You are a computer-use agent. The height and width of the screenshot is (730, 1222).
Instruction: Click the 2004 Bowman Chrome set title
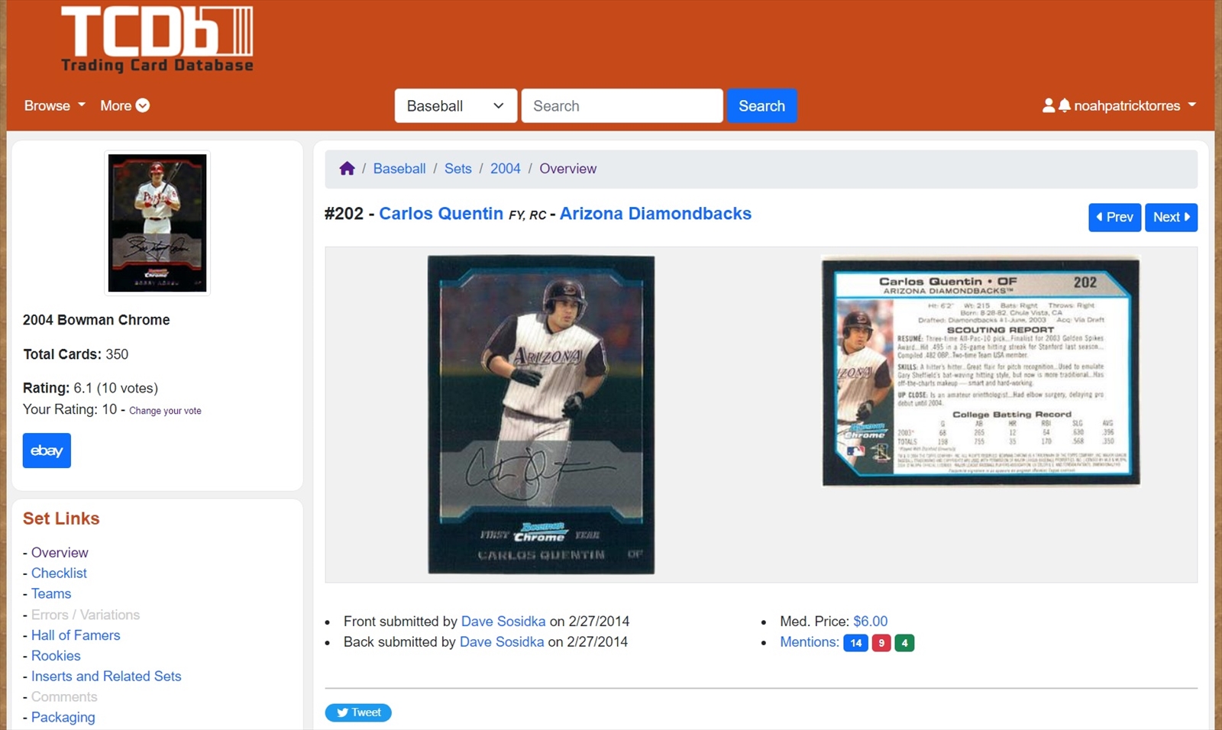coord(96,320)
